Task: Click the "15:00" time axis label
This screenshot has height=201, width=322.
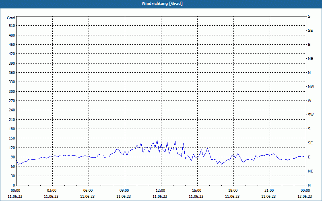Action: [x=197, y=191]
